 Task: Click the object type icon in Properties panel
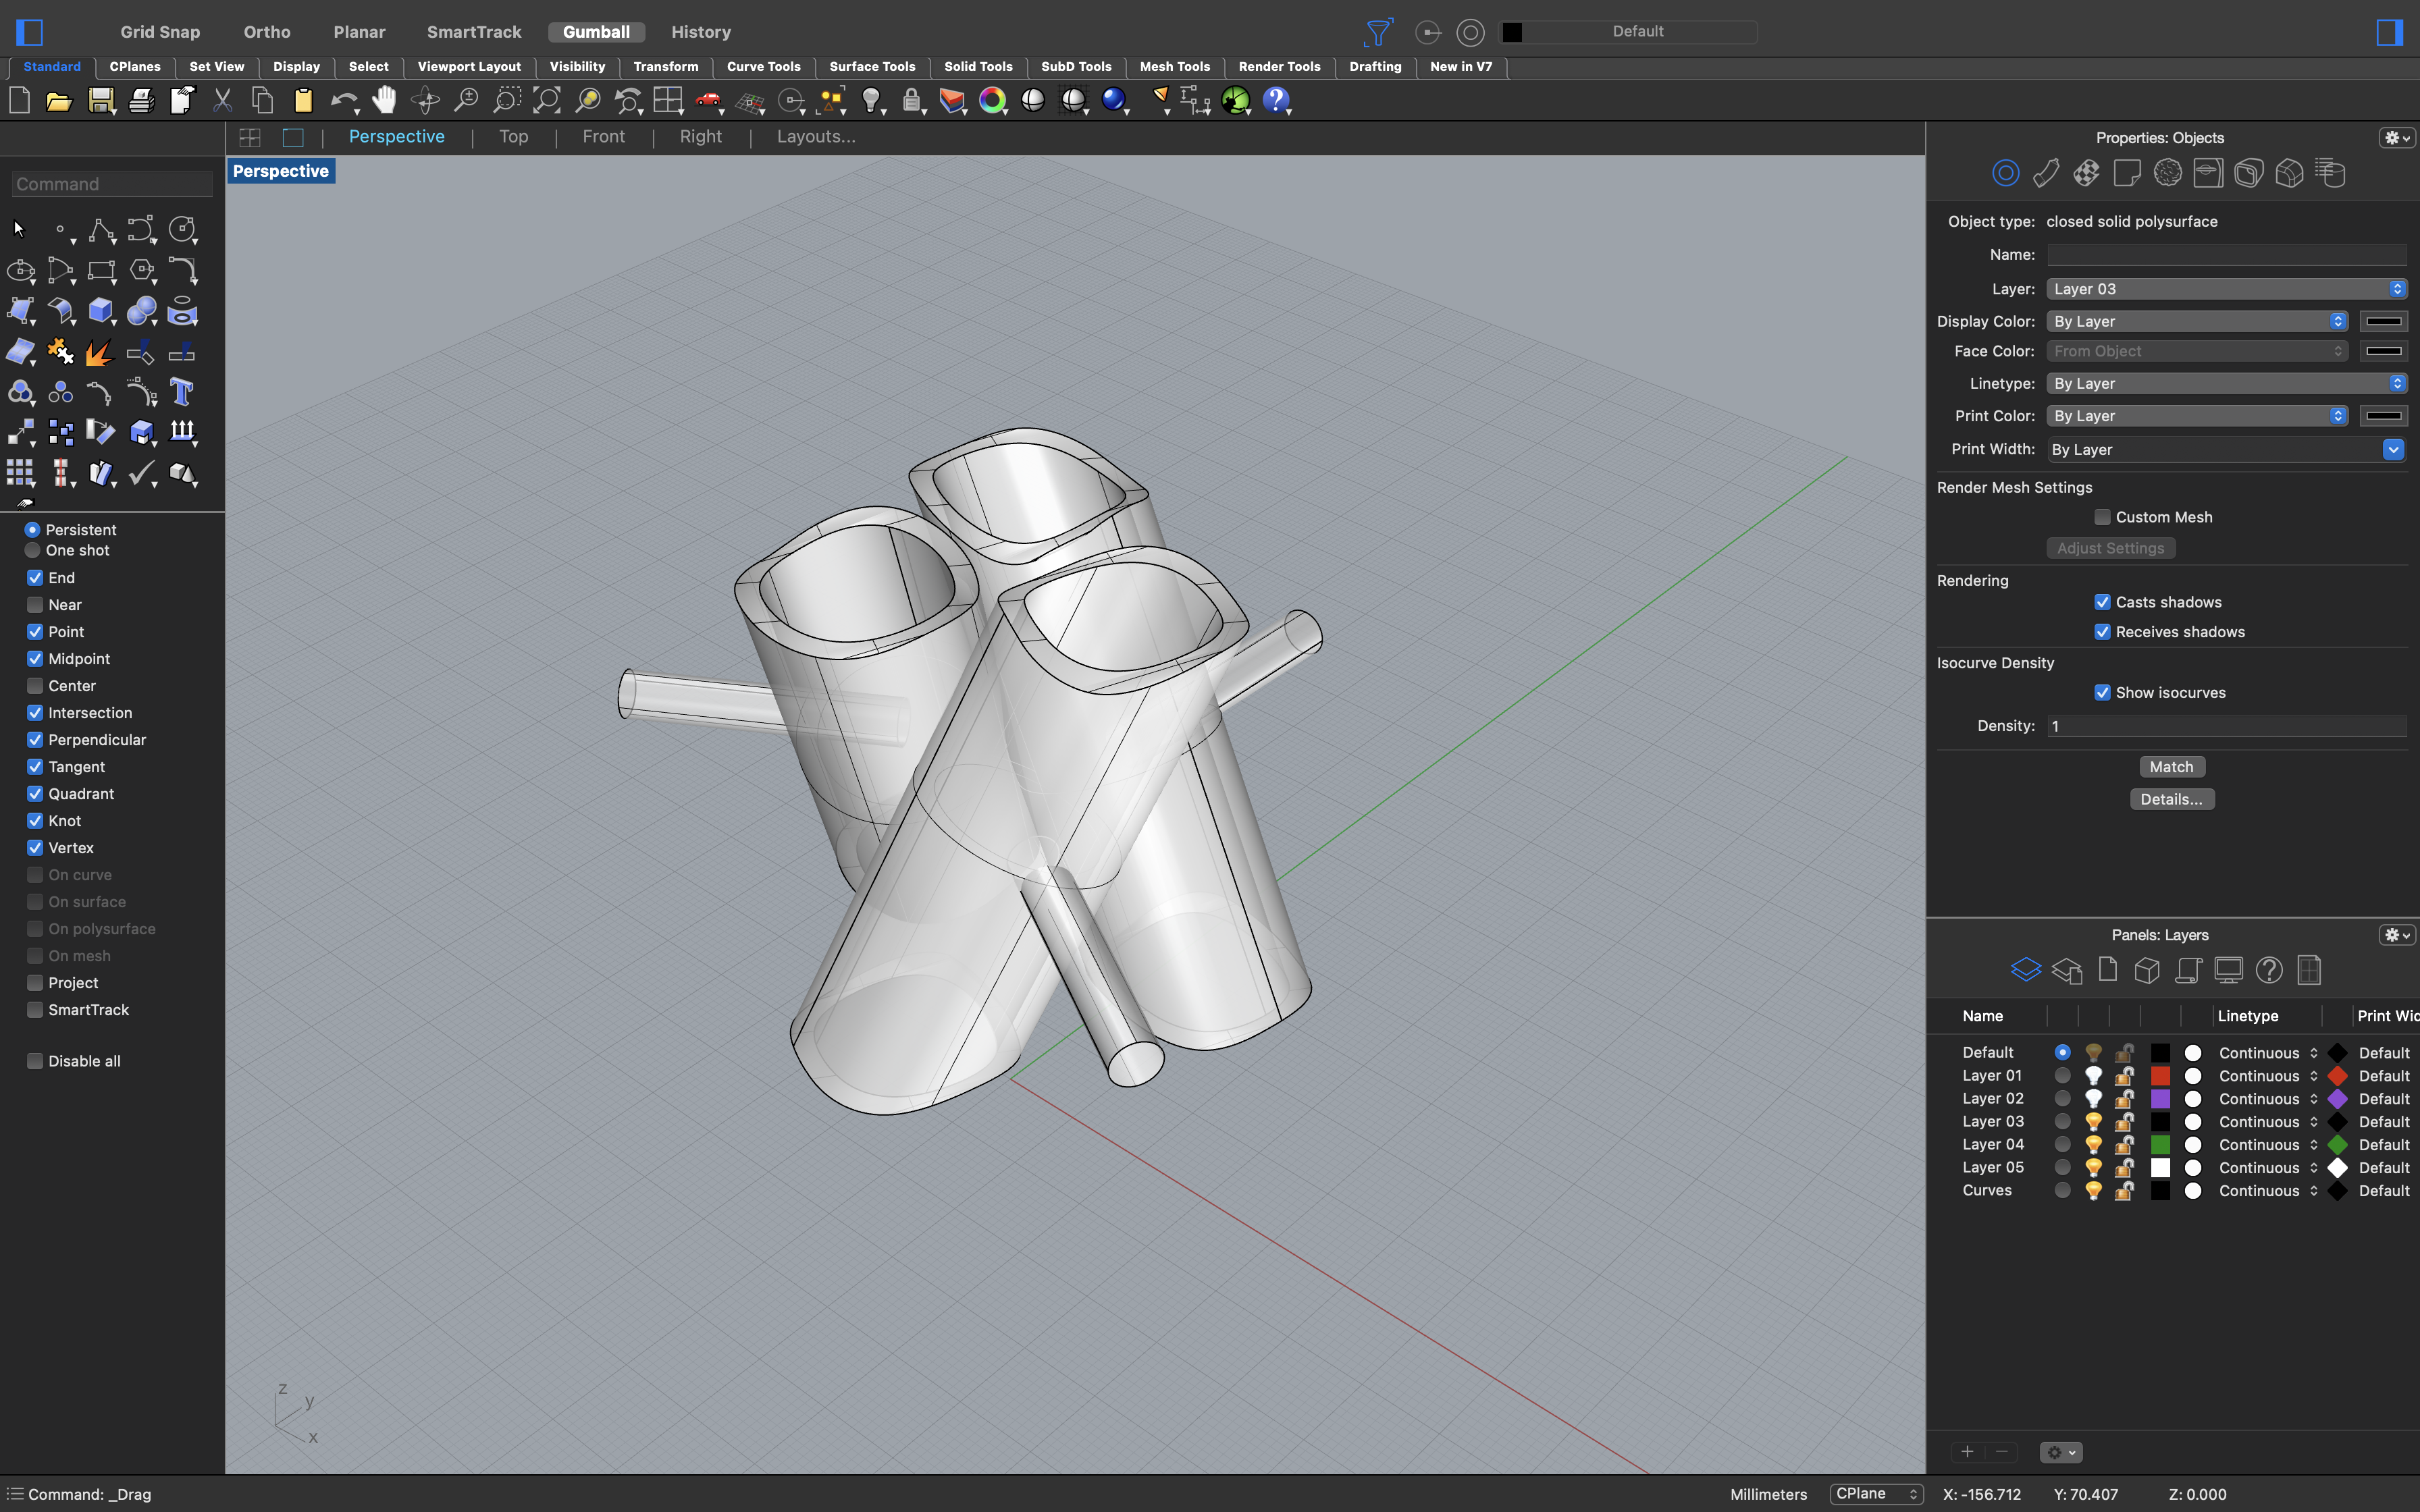pos(2005,172)
